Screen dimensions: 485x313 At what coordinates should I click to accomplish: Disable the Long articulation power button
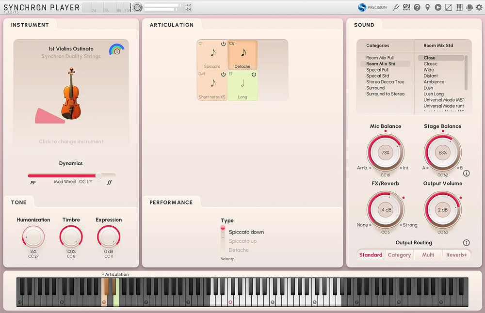[x=254, y=74]
